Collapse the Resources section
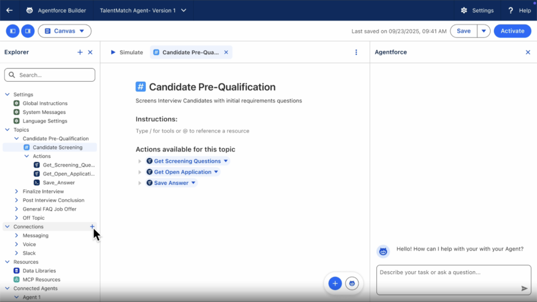 click(x=7, y=262)
